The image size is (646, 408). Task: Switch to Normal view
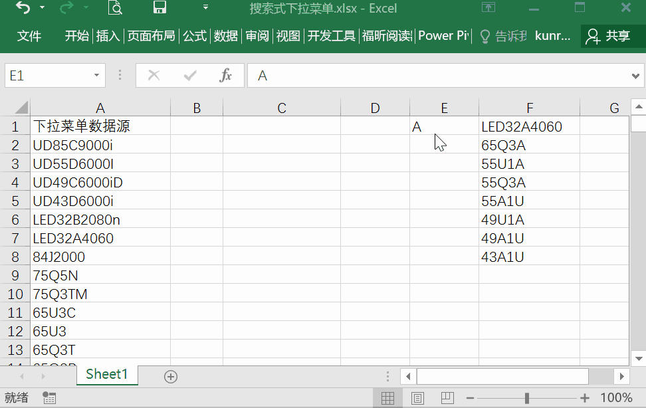[x=387, y=397]
